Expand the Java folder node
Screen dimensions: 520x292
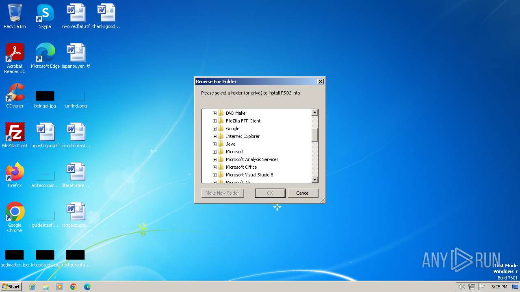214,144
